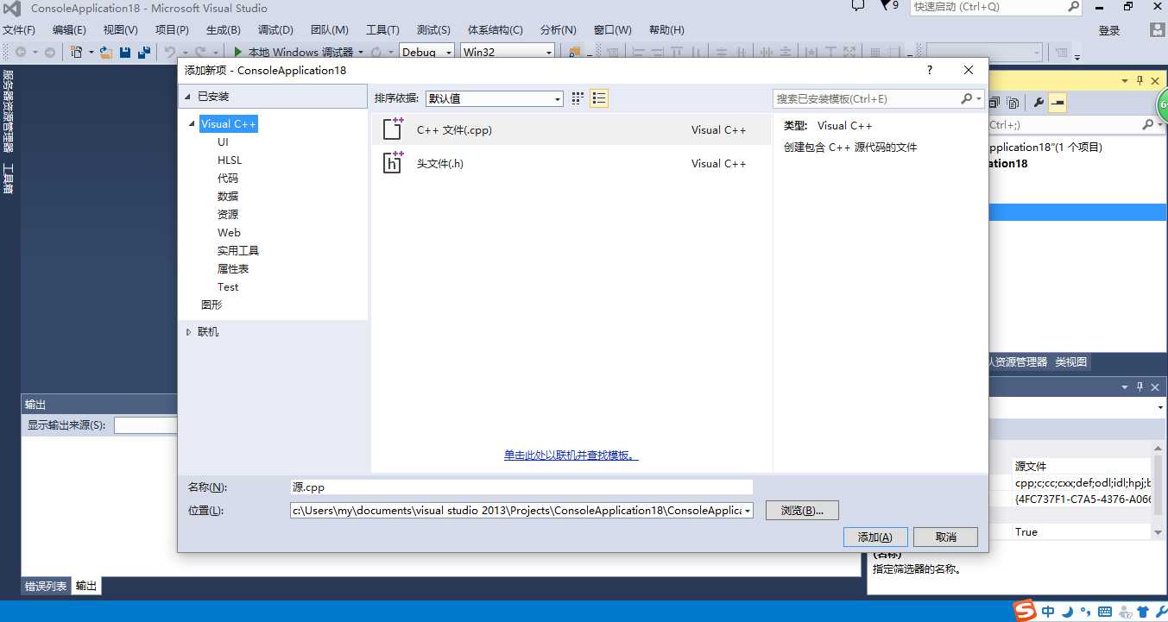Image resolution: width=1168 pixels, height=622 pixels.
Task: Toggle the Chinese input mode 中 icon
Action: tap(1048, 612)
